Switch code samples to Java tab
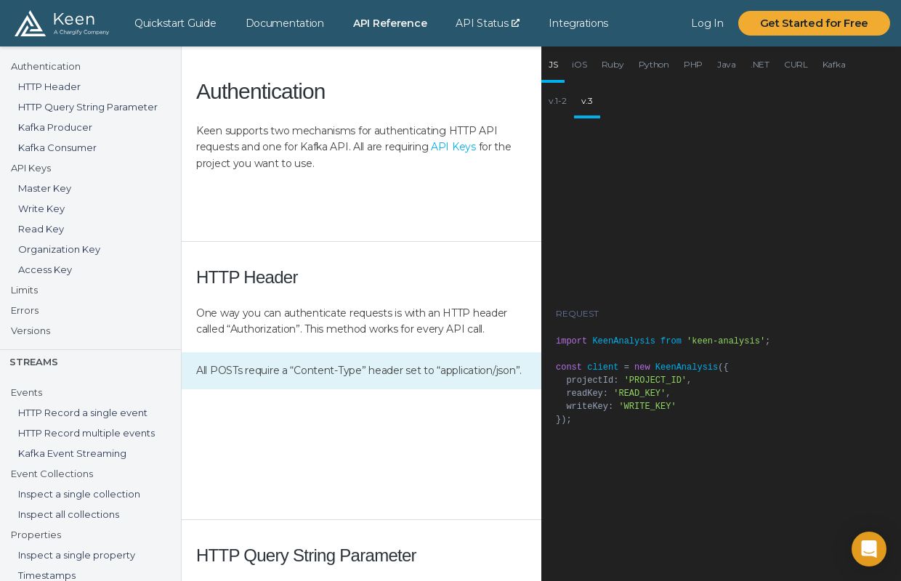This screenshot has height=581, width=901. (727, 65)
